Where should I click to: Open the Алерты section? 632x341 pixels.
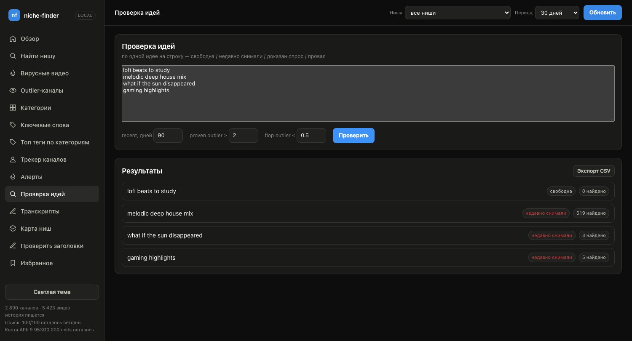(52, 177)
